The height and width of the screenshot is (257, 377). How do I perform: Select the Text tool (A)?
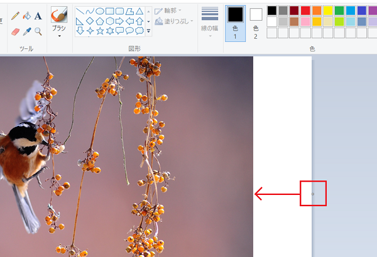pyautogui.click(x=38, y=16)
